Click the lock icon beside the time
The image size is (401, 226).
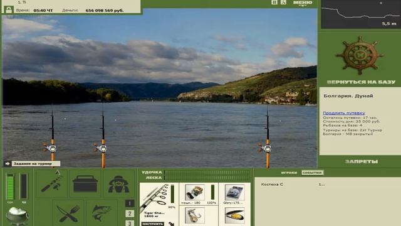[9, 10]
